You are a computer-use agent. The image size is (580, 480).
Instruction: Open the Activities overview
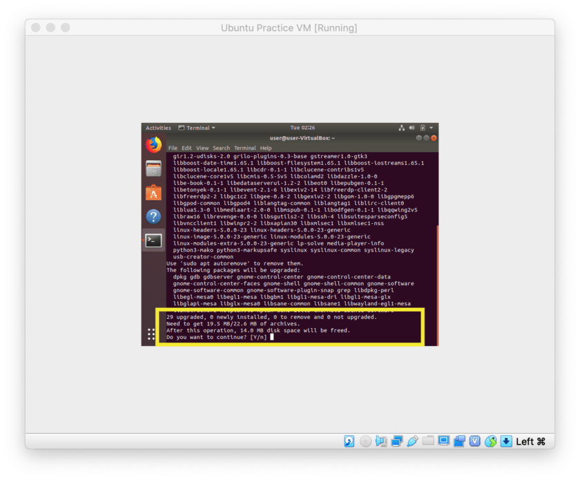(x=158, y=128)
